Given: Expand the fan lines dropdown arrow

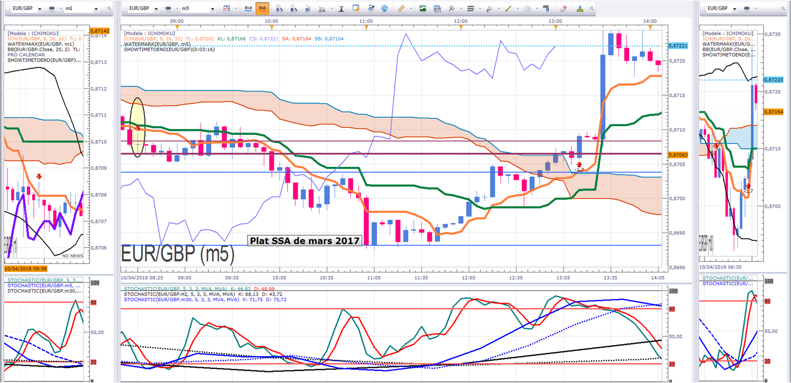Looking at the screenshot, I should coord(498,9).
